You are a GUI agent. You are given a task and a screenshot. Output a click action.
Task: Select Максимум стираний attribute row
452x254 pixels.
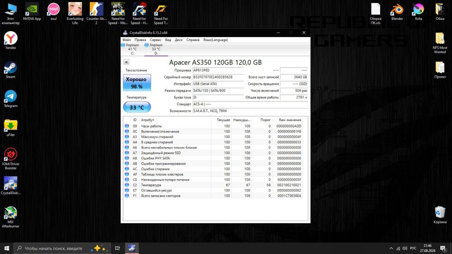[213, 137]
